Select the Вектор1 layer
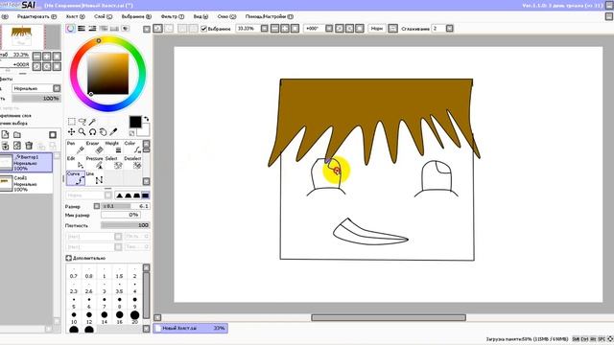 (26, 162)
